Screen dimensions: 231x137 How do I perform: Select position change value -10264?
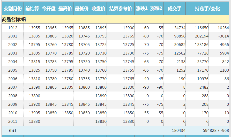click(222, 28)
